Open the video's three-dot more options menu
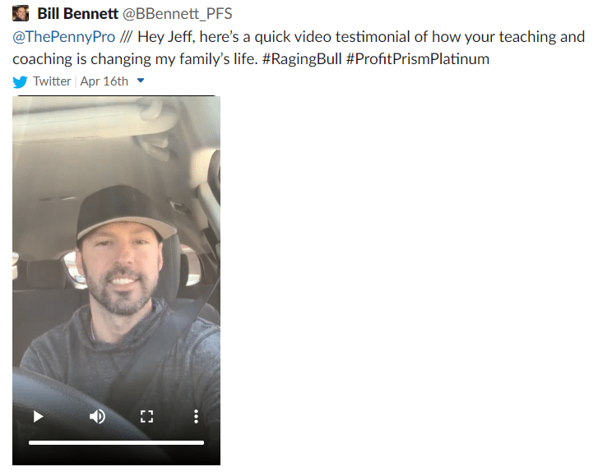The width and height of the screenshot is (598, 476). pos(196,417)
